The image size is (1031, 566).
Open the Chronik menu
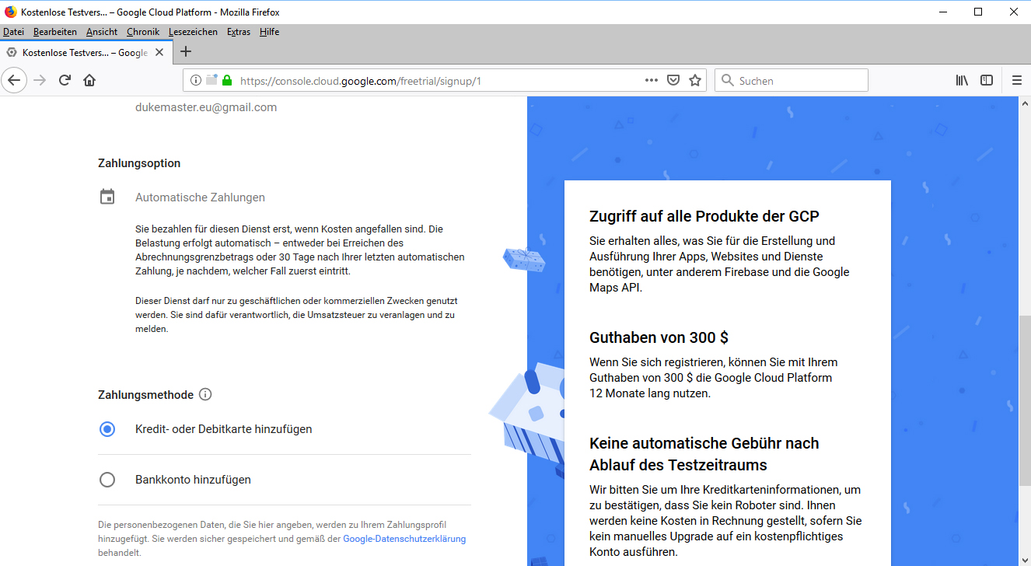(143, 32)
